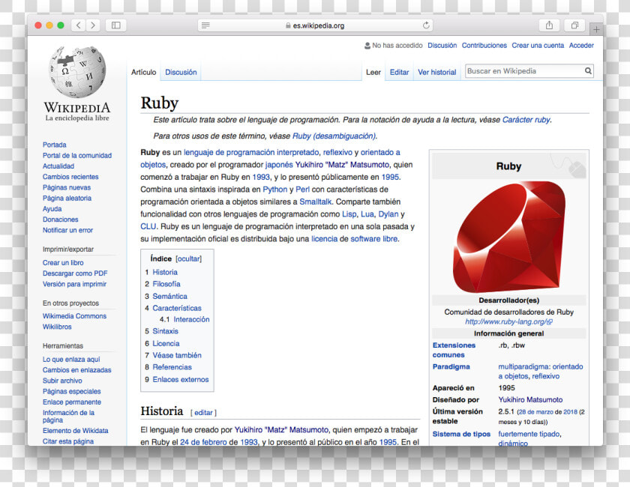
Task: Reload the page with the refresh icon
Action: pos(426,25)
